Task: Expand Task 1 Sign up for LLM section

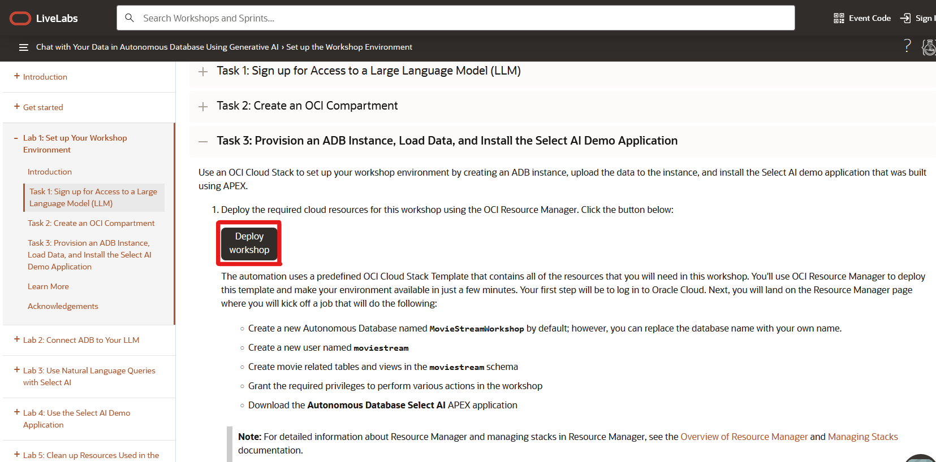Action: click(203, 72)
